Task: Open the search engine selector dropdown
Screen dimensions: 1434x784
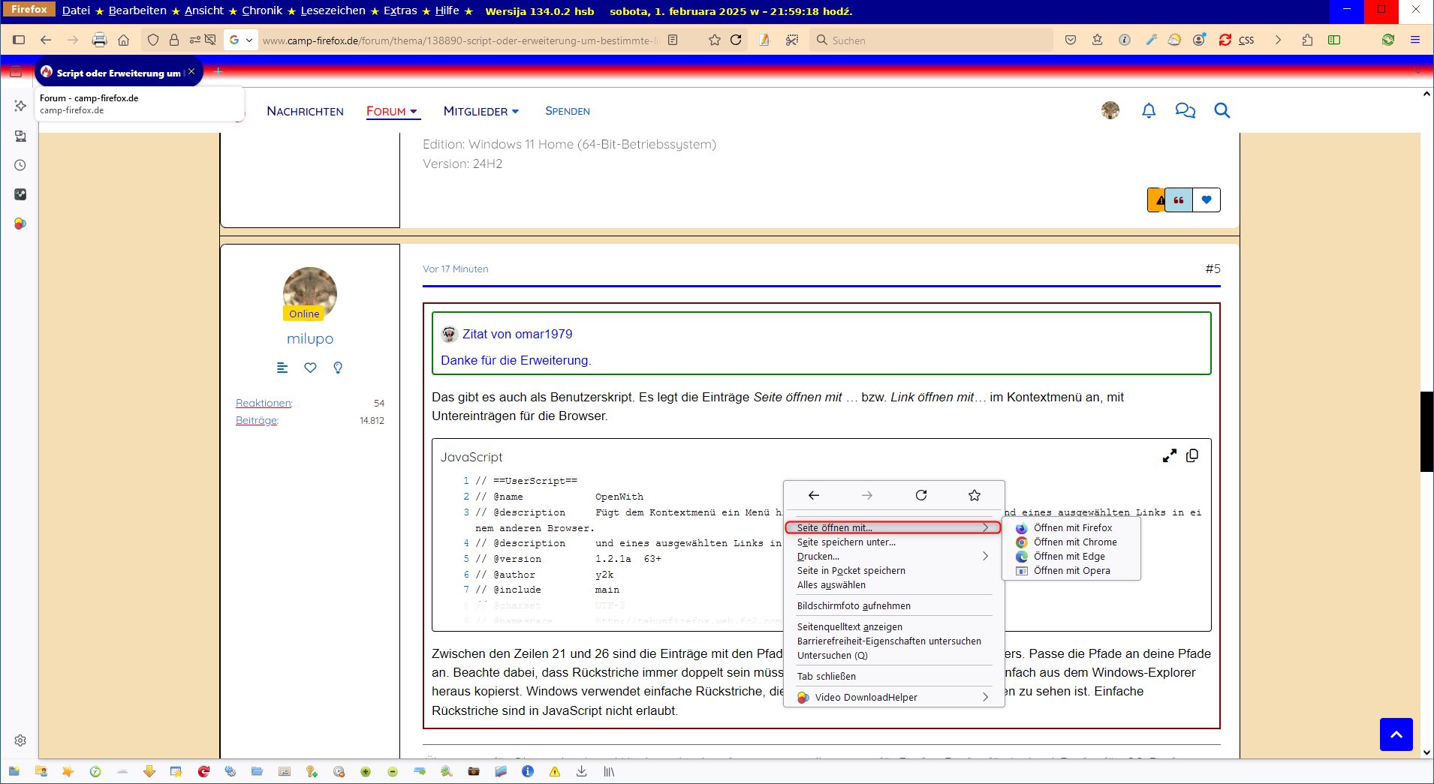Action: click(x=240, y=40)
